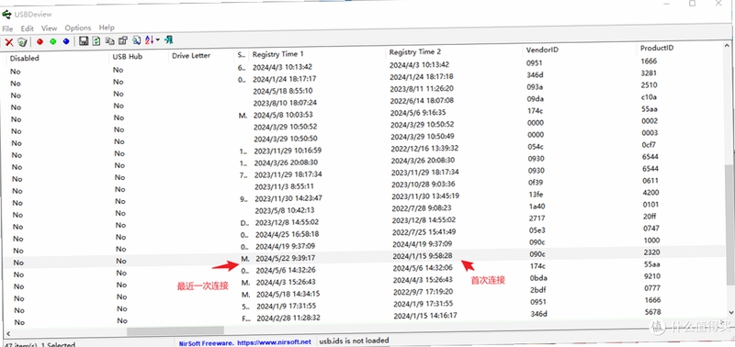This screenshot has width=735, height=347.
Task: Select the cell 2024/3/26 20:08:30 in Registry Time 1
Action: (x=286, y=162)
